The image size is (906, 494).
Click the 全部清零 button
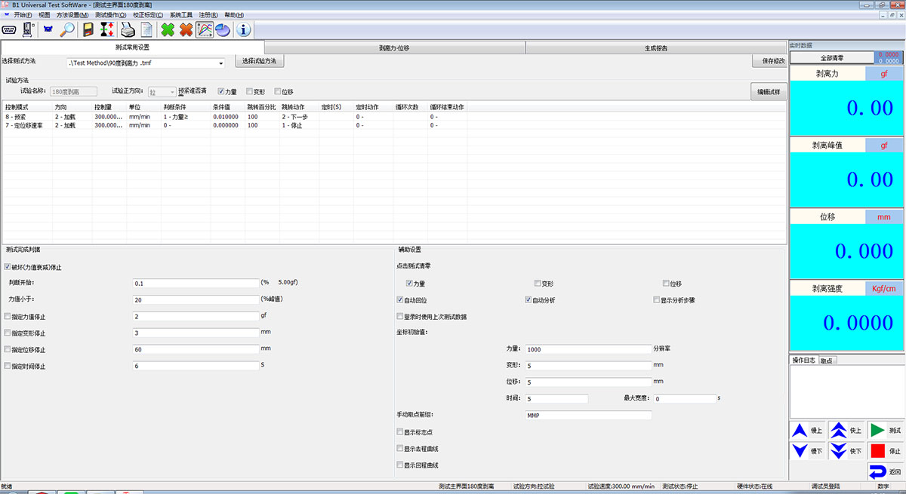point(832,57)
